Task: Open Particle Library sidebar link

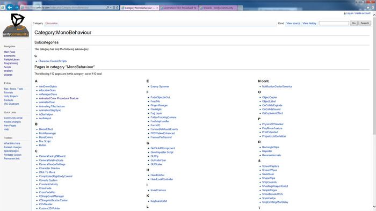Action: (12, 60)
